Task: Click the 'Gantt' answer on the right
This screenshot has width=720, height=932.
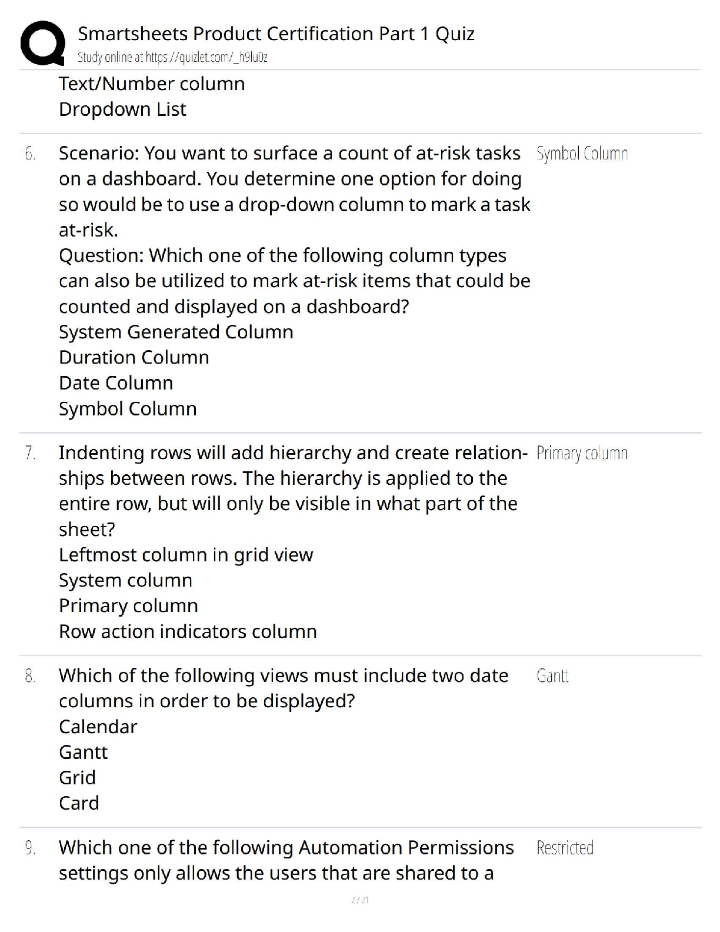Action: coord(552,676)
